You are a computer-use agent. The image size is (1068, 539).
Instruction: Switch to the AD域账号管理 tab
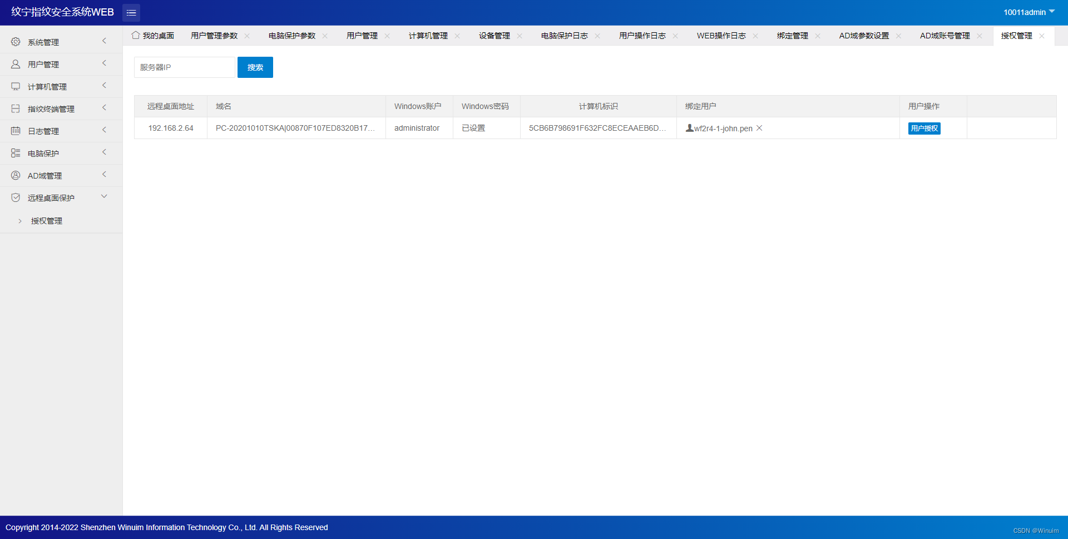tap(945, 36)
